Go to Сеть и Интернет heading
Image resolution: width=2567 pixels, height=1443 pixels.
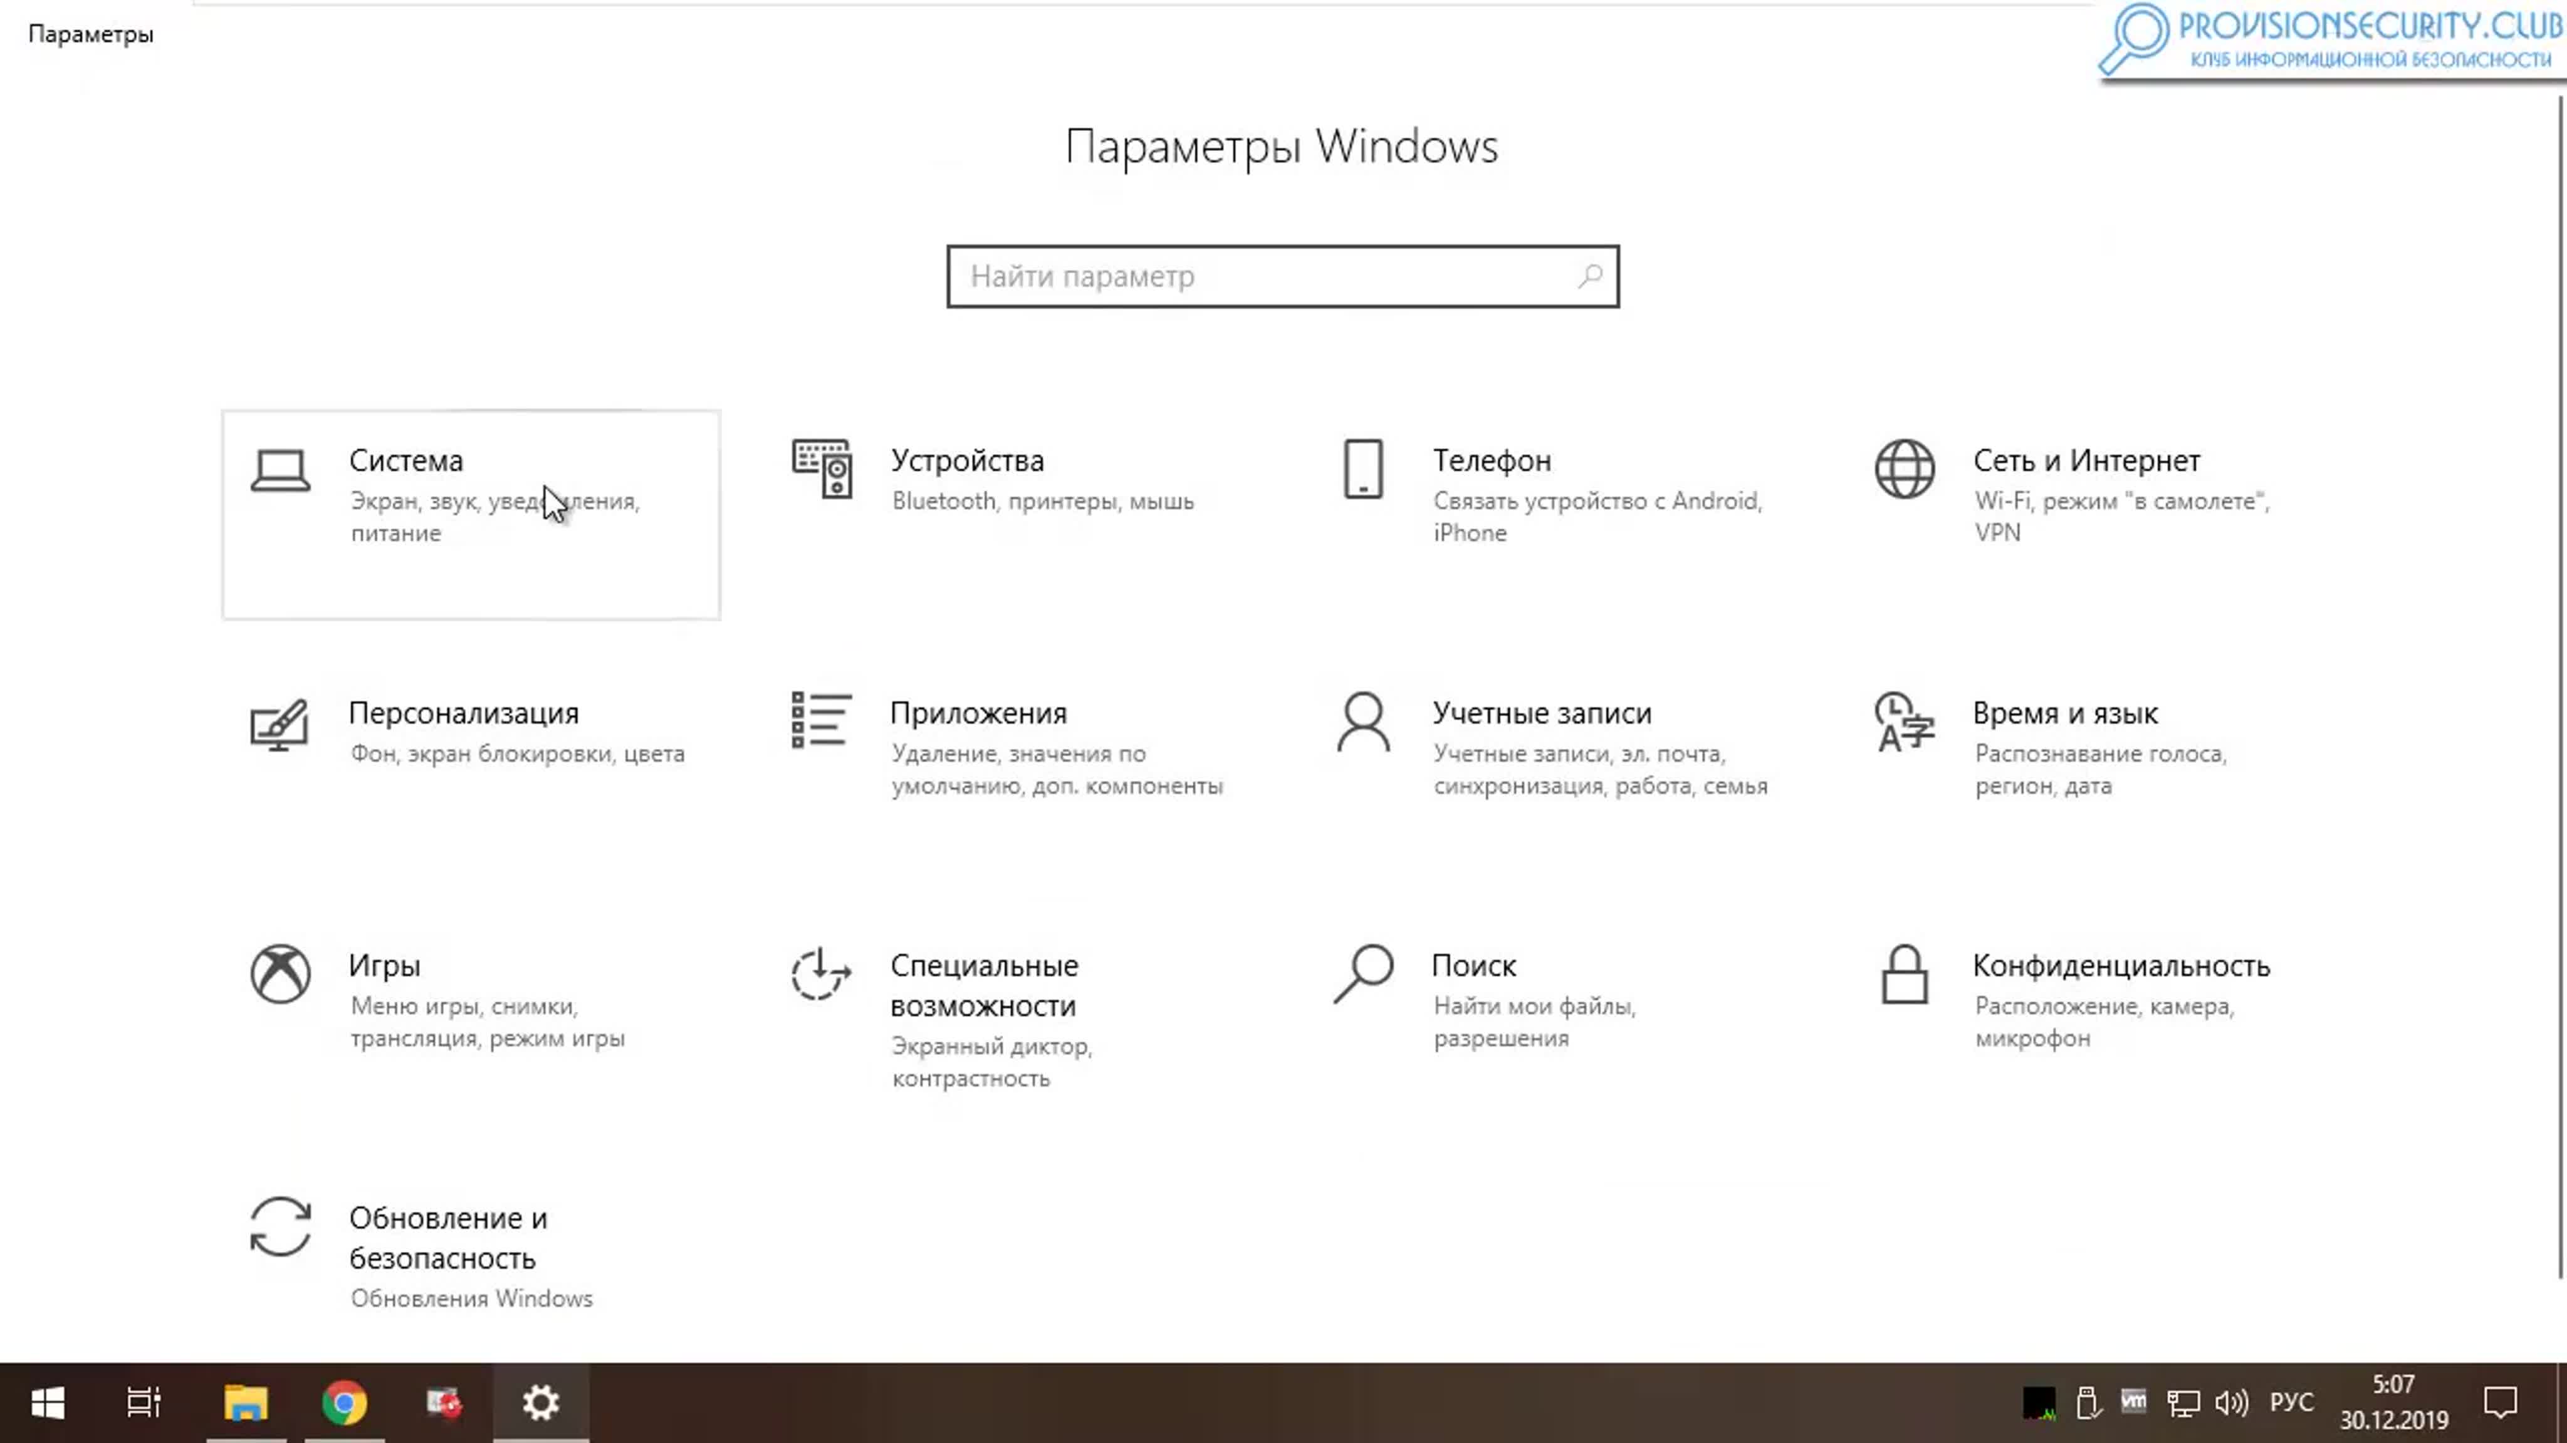point(2087,461)
